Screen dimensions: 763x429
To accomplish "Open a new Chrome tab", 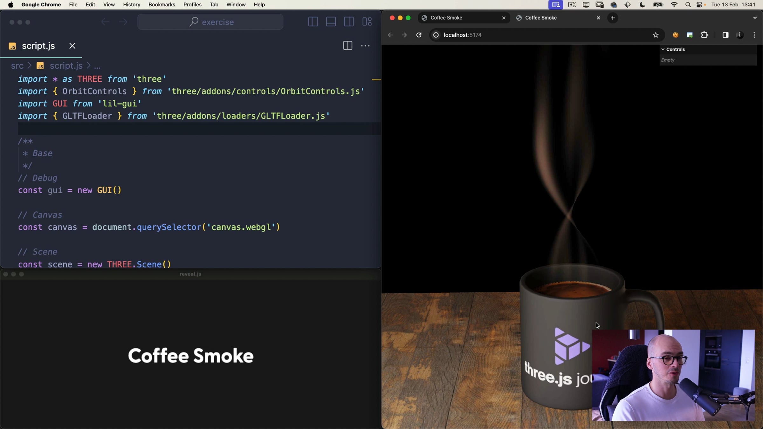I will click(x=613, y=18).
